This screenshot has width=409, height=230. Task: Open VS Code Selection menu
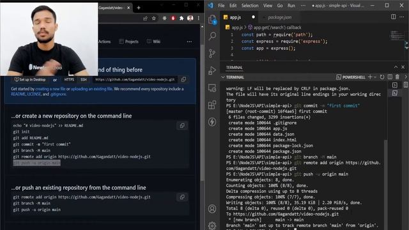(250, 6)
